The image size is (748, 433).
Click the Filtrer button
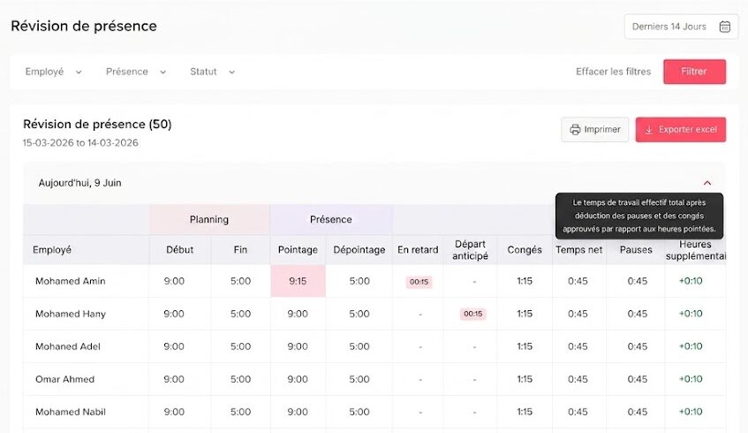coord(694,72)
